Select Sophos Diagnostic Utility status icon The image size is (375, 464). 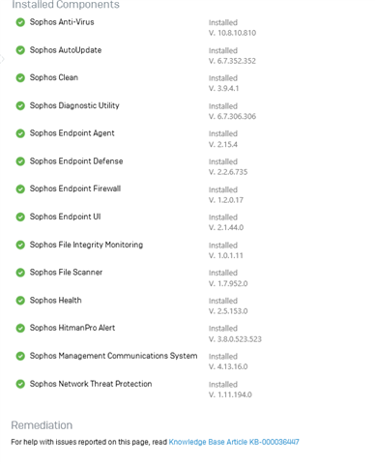20,105
